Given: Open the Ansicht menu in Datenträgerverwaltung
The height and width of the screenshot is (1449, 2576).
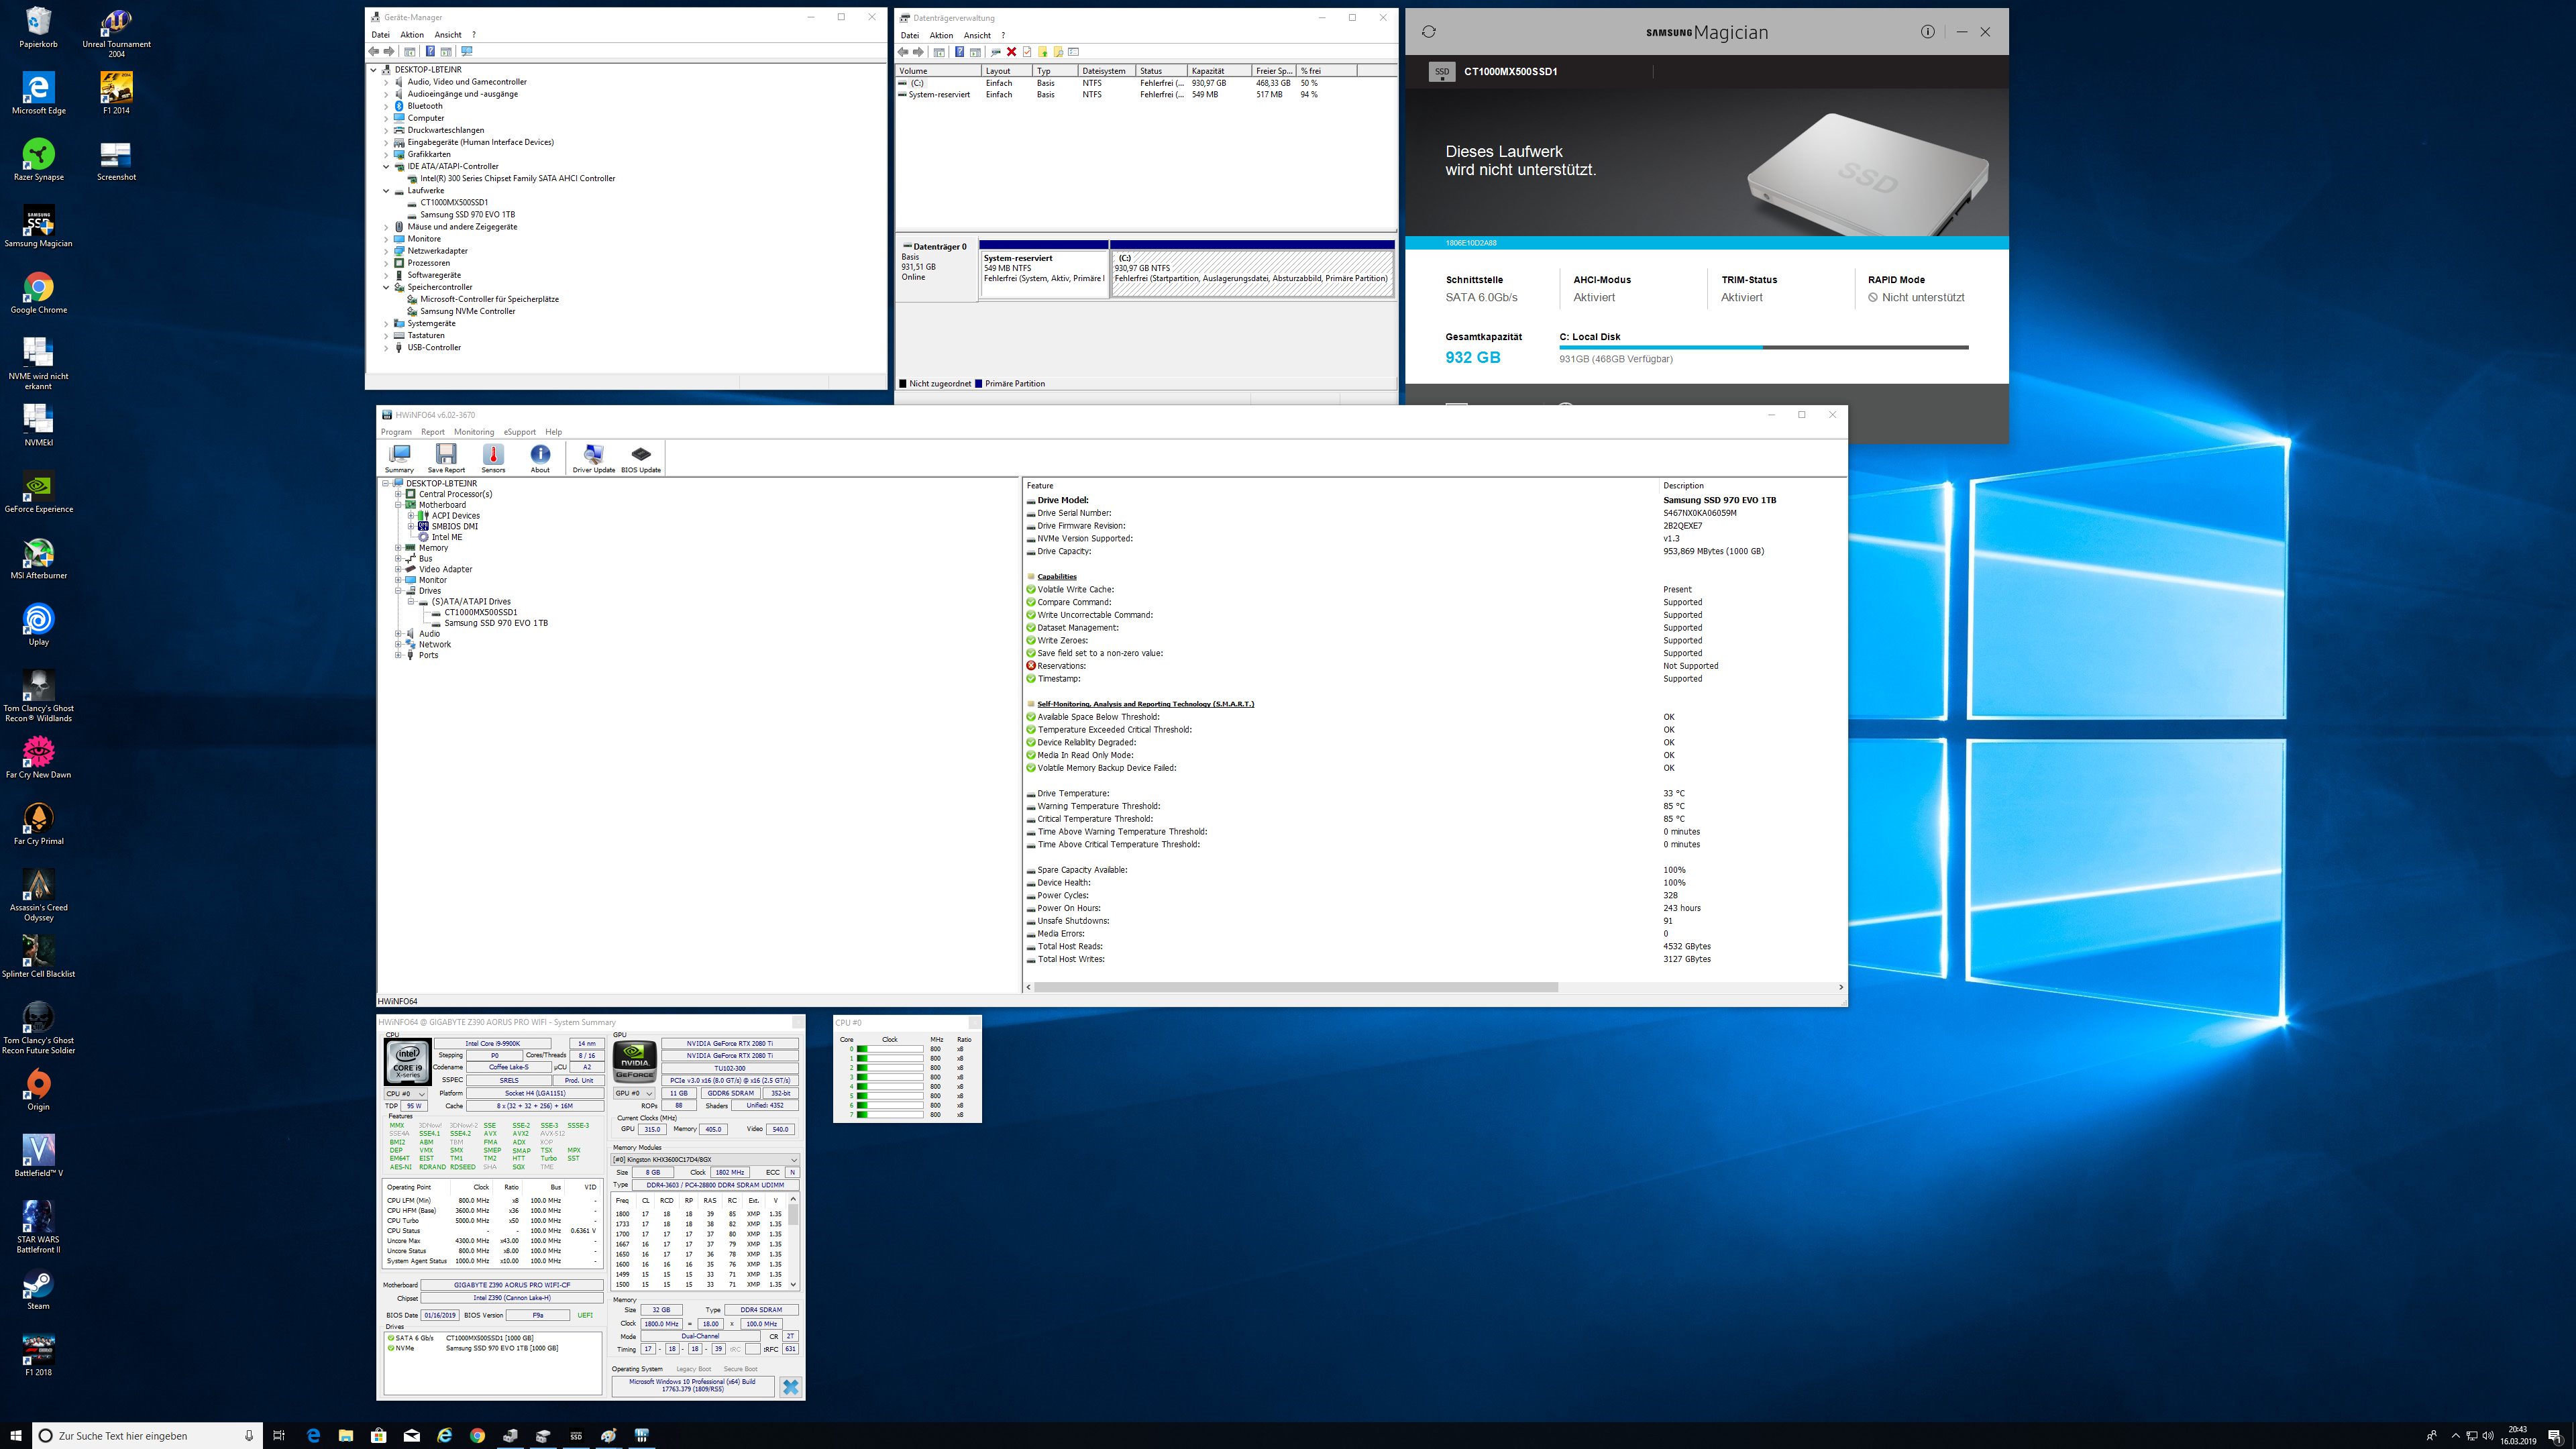Looking at the screenshot, I should (976, 35).
